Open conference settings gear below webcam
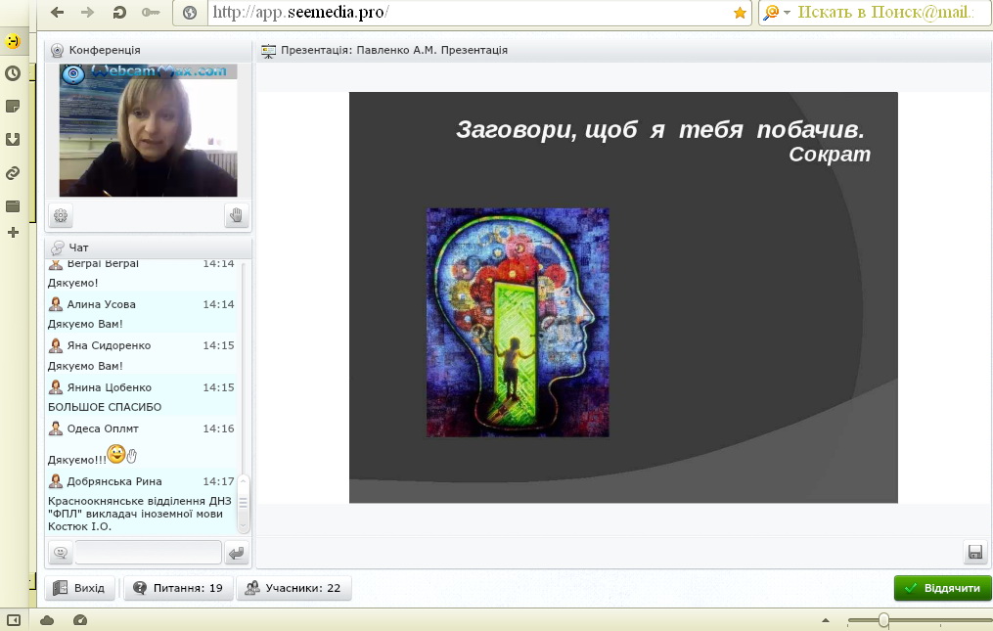Viewport: 993px width, 631px height. (x=61, y=216)
